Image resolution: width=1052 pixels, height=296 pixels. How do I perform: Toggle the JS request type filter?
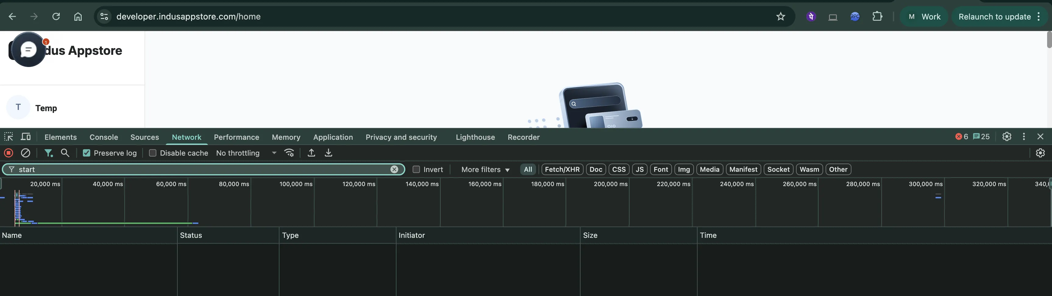pos(640,169)
